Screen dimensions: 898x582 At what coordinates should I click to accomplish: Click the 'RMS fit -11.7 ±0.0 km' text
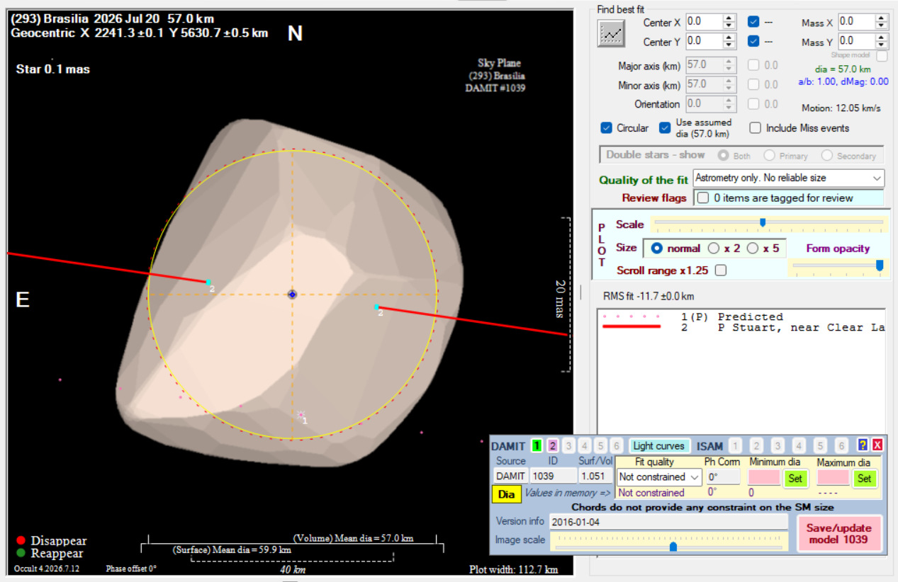tap(649, 295)
